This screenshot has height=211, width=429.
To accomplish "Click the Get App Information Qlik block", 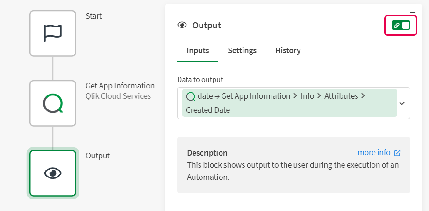I will coord(53,103).
